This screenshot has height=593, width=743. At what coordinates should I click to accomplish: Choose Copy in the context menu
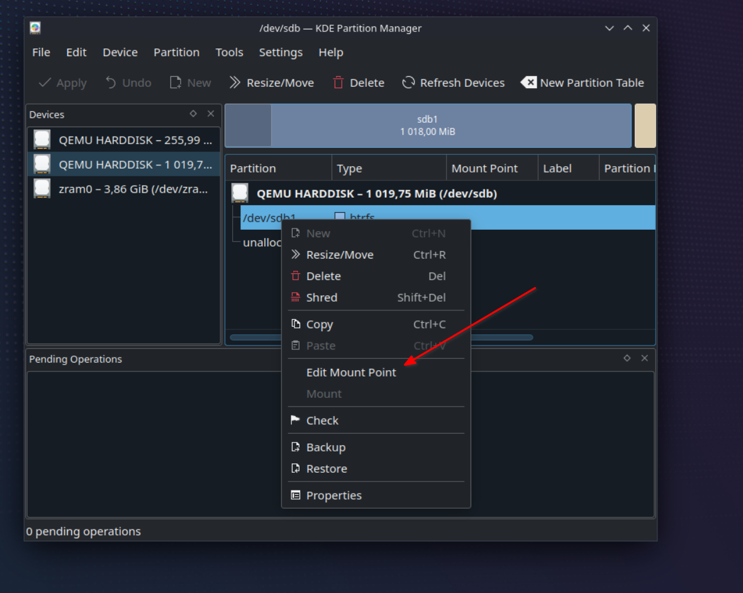click(376, 324)
